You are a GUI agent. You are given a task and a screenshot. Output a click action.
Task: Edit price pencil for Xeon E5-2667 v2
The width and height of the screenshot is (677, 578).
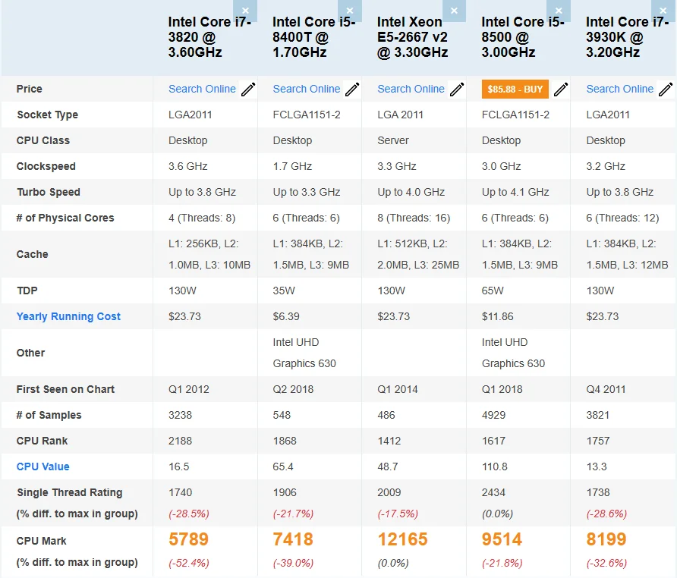457,90
